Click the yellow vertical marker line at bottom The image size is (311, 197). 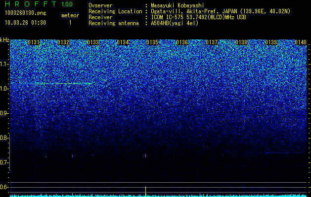click(x=145, y=192)
